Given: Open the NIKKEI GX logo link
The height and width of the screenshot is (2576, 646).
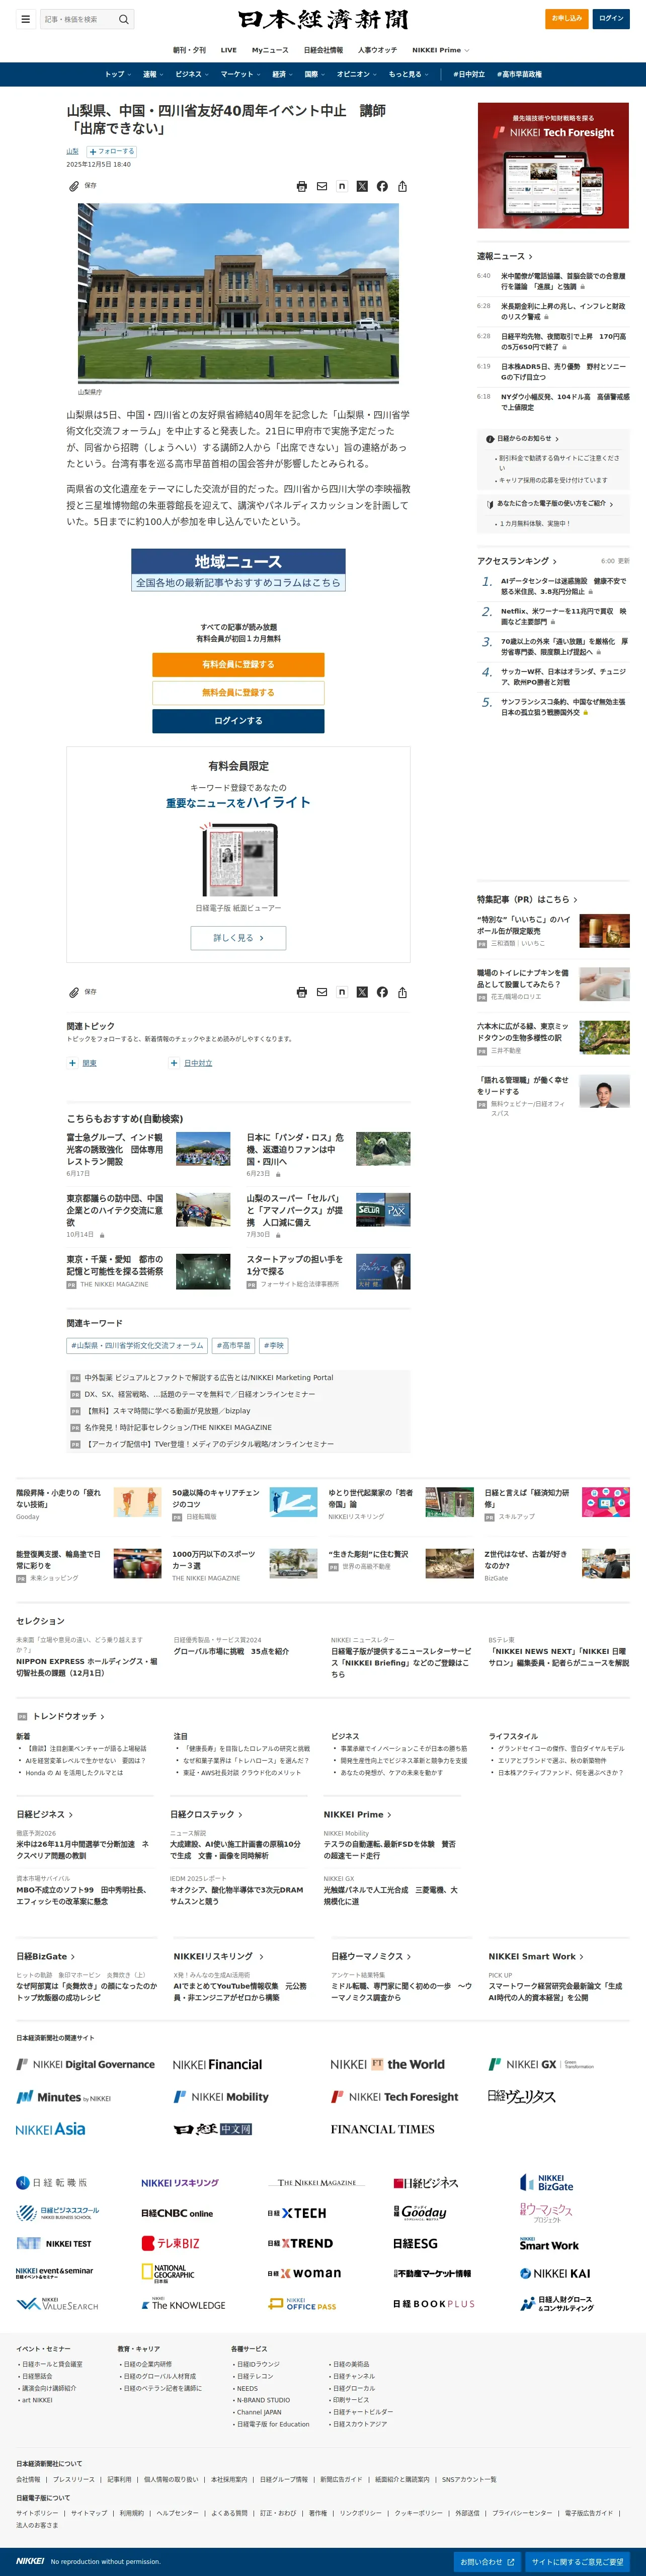Looking at the screenshot, I should [541, 2064].
